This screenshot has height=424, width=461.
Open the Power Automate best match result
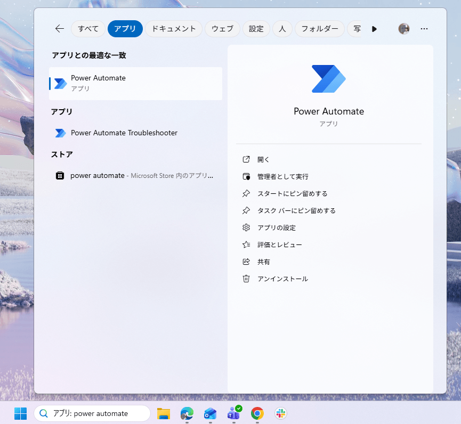click(135, 84)
